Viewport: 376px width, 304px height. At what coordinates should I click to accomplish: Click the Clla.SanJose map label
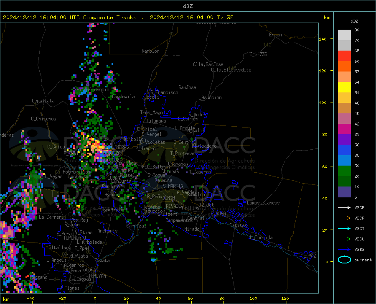click(x=208, y=64)
